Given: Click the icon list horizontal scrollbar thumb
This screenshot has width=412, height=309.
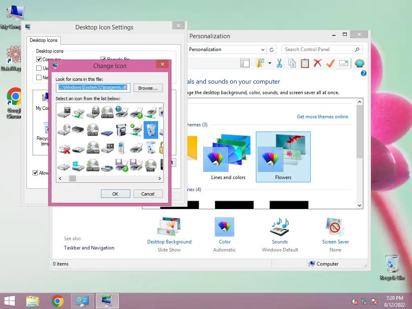Looking at the screenshot, I should tap(72, 178).
